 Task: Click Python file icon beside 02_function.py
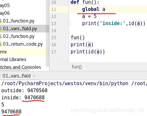(x=1, y=36)
